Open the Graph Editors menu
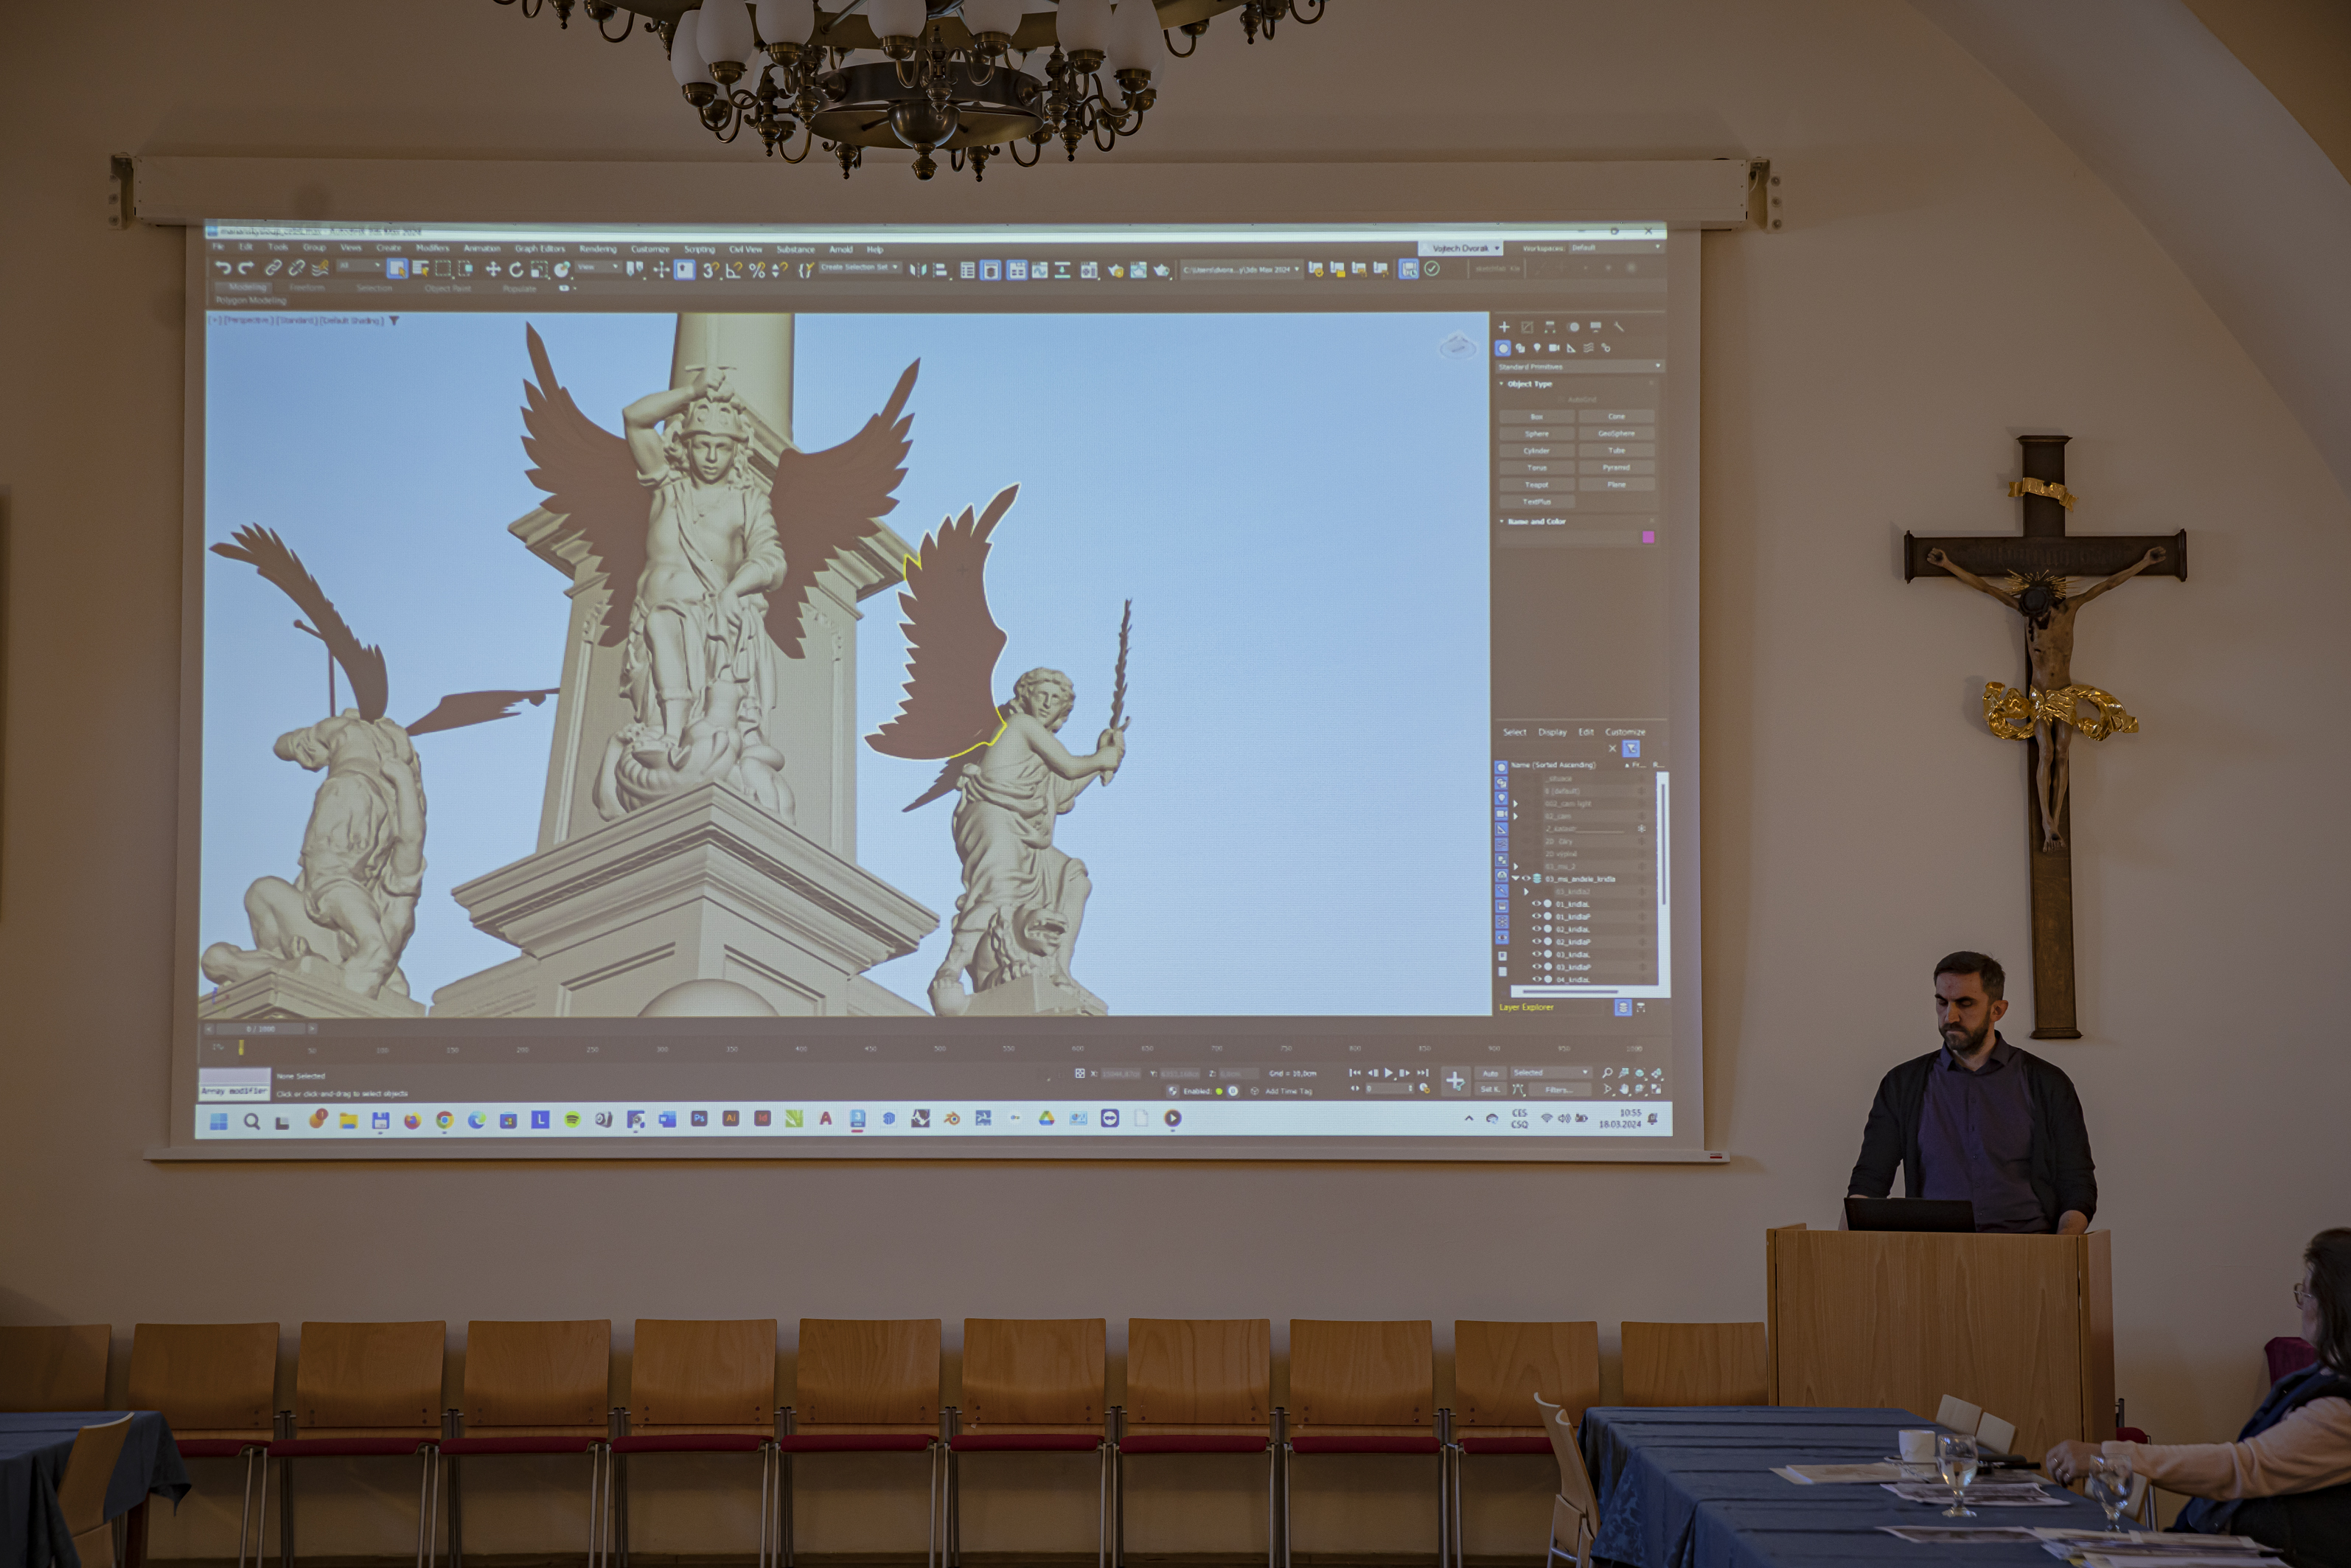The image size is (2351, 1568). (x=539, y=249)
